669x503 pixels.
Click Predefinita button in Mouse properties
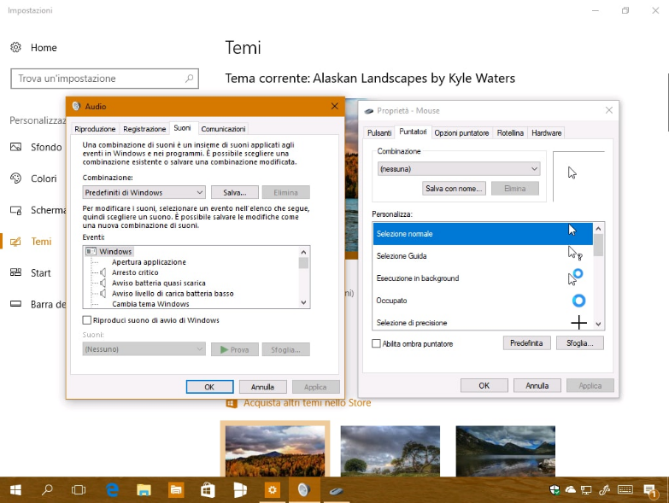click(x=526, y=343)
